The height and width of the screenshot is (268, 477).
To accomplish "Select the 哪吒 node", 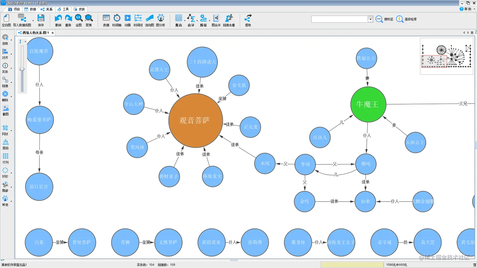I will [366, 164].
